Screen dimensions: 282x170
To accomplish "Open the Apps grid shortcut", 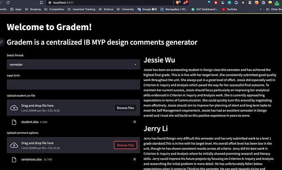I will pyautogui.click(x=16, y=9).
